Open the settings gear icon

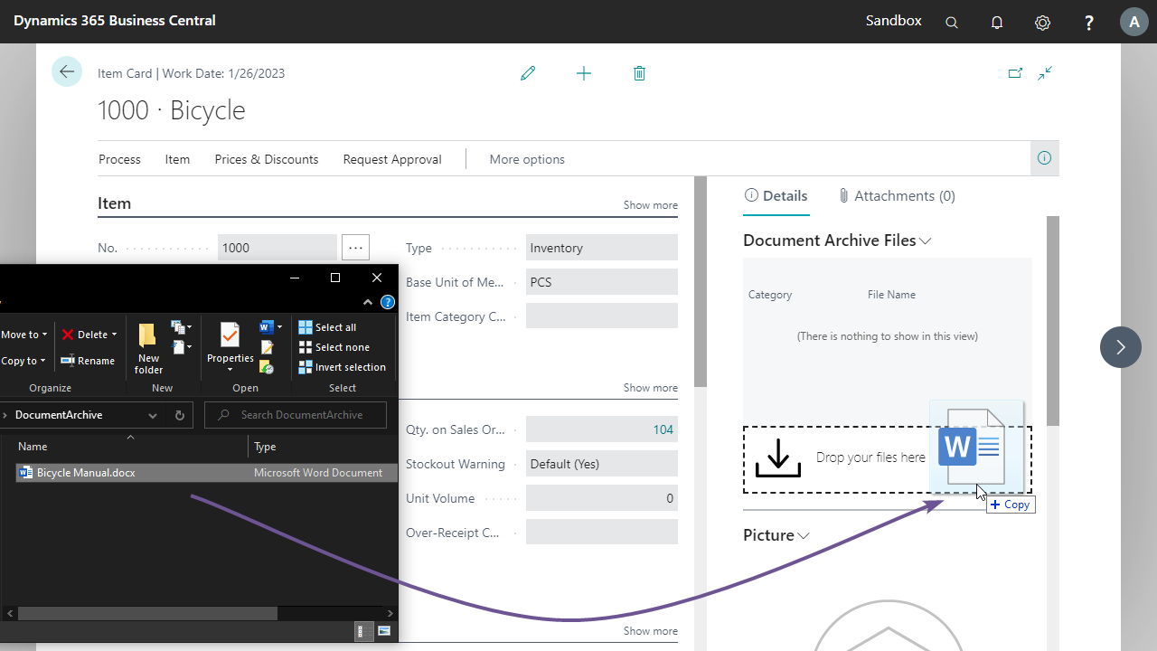pos(1042,23)
